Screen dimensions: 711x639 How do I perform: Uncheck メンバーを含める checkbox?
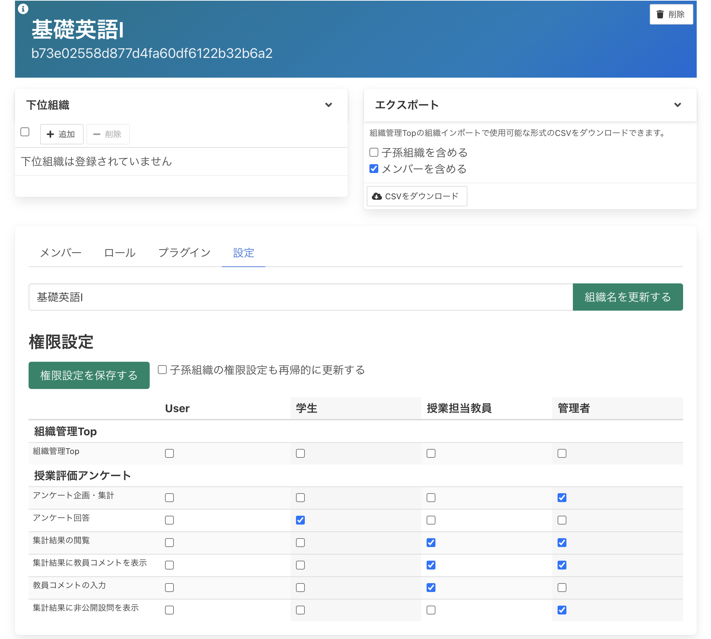tap(374, 169)
